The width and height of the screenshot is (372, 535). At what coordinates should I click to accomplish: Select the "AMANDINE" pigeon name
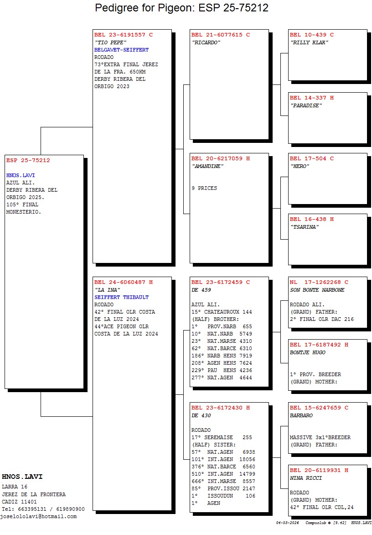click(x=207, y=166)
